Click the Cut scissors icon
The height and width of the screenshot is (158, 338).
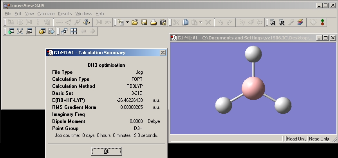176,22
